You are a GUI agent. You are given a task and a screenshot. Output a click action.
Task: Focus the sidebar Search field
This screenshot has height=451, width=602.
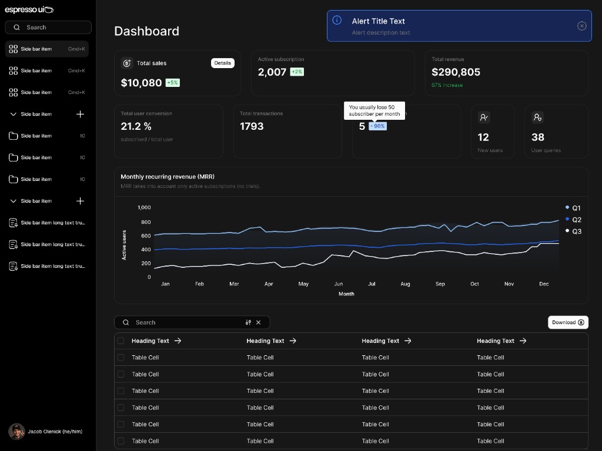[x=48, y=27]
